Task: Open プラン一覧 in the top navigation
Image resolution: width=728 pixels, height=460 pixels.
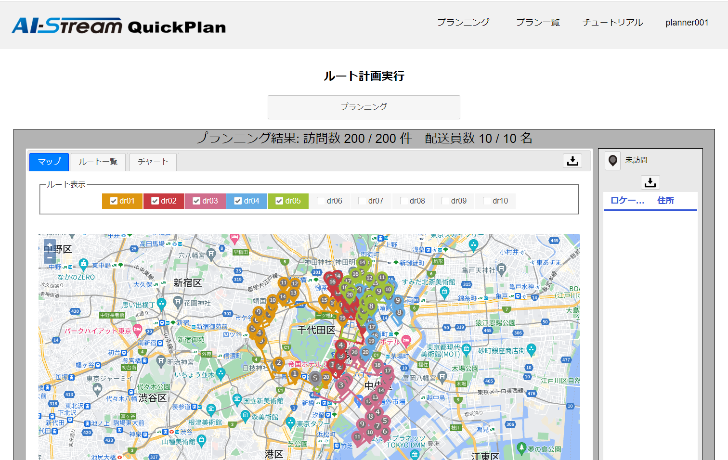Action: click(538, 23)
